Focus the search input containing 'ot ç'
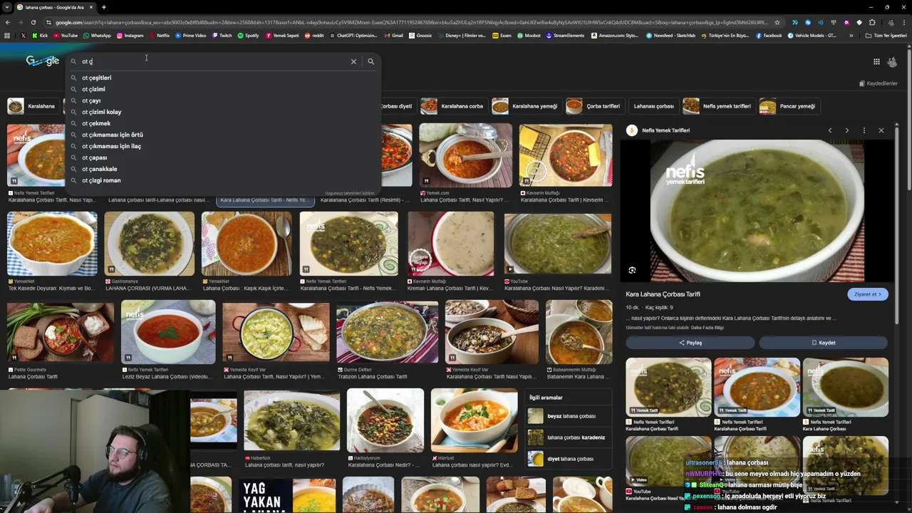This screenshot has height=513, width=912. coord(214,61)
